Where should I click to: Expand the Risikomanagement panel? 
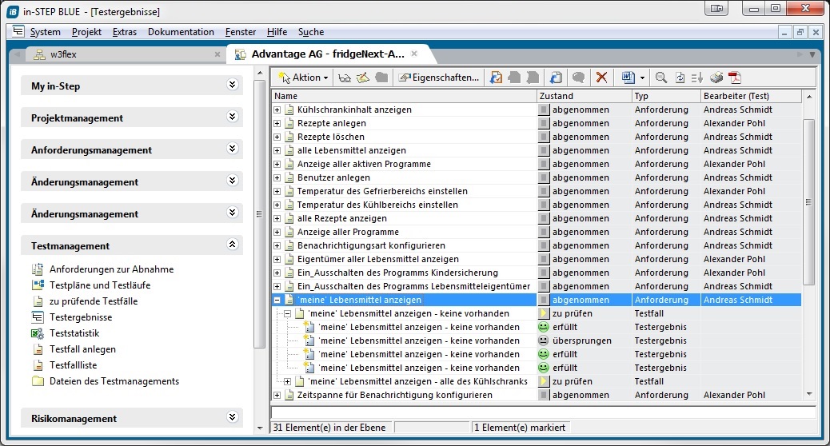tap(233, 417)
